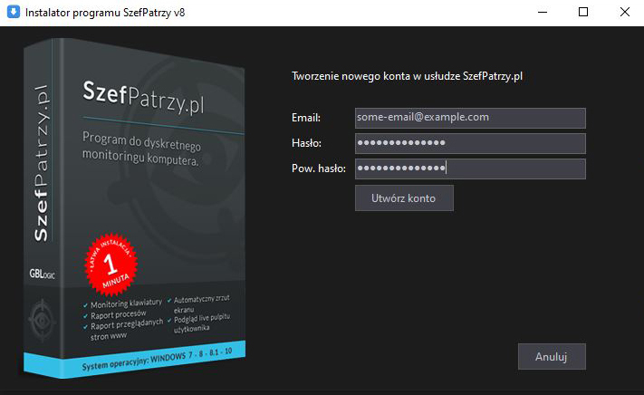Click the Pow. hasło password field
Viewport: 644px width, 395px height.
pos(470,169)
